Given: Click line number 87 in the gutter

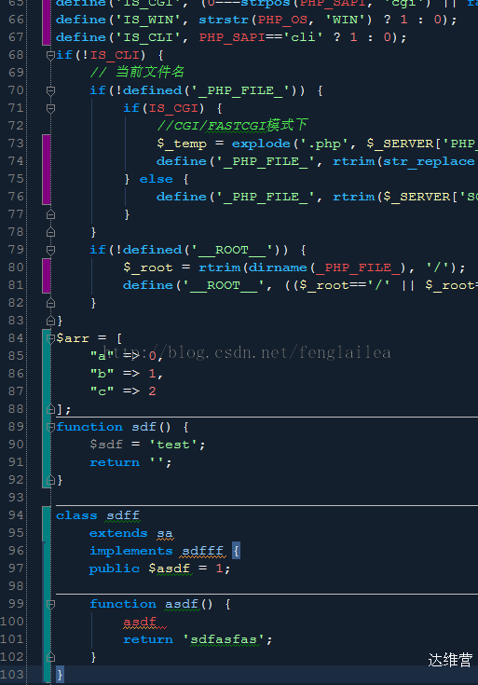Looking at the screenshot, I should [x=16, y=391].
